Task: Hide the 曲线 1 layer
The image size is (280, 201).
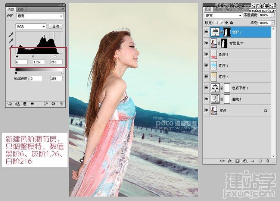Action: [x=206, y=99]
